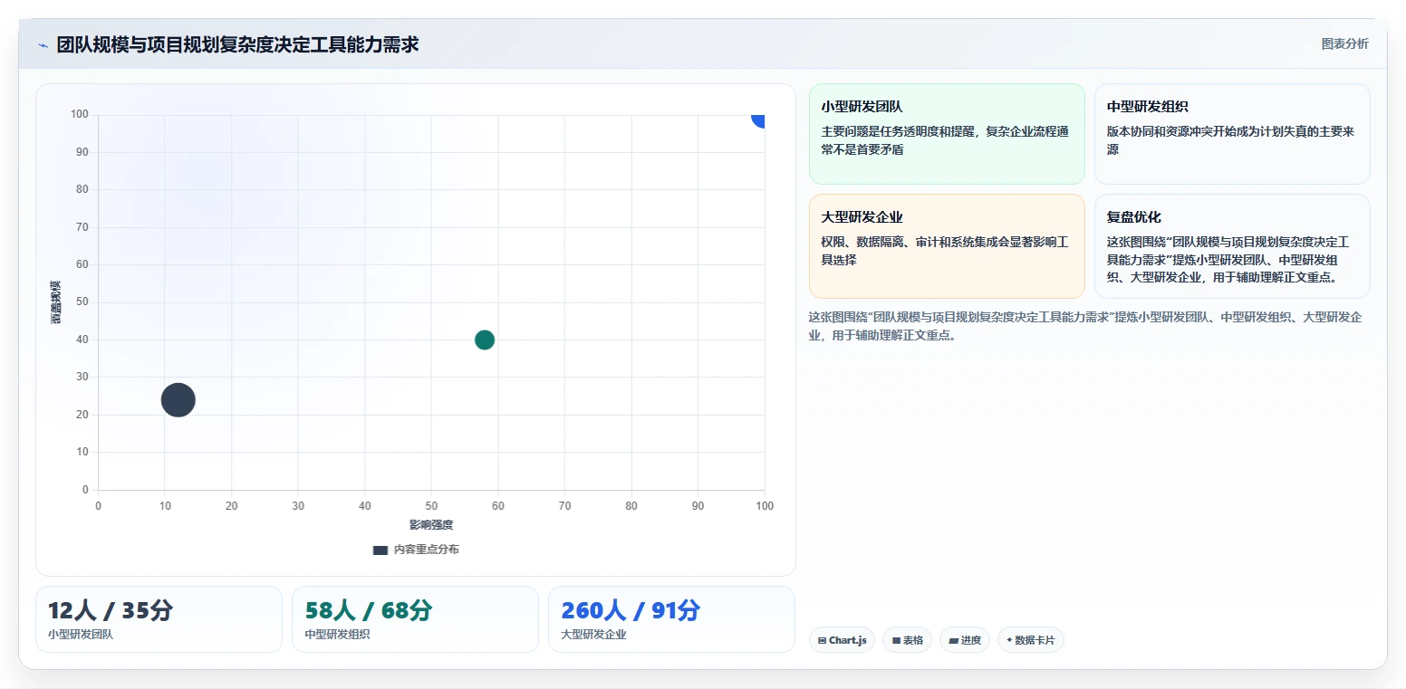The width and height of the screenshot is (1406, 689).
Task: Click the 58人 / 68分 stat card
Action: point(415,619)
